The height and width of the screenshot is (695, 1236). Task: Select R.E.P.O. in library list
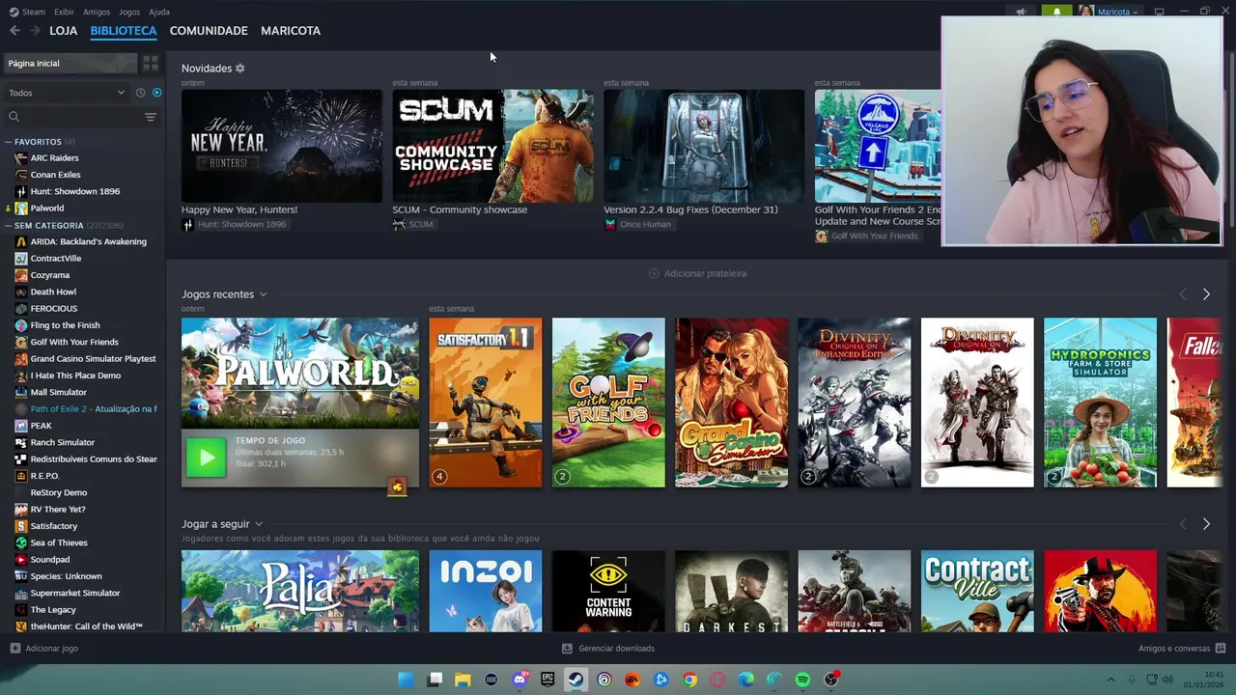[x=44, y=476]
